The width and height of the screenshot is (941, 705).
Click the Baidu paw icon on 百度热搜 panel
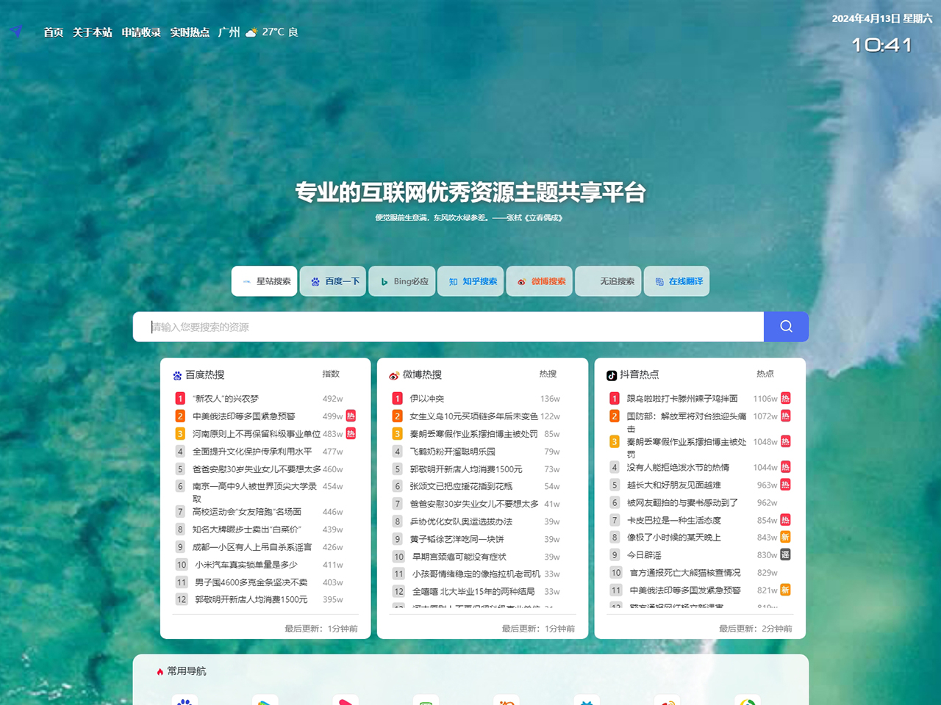pos(176,375)
